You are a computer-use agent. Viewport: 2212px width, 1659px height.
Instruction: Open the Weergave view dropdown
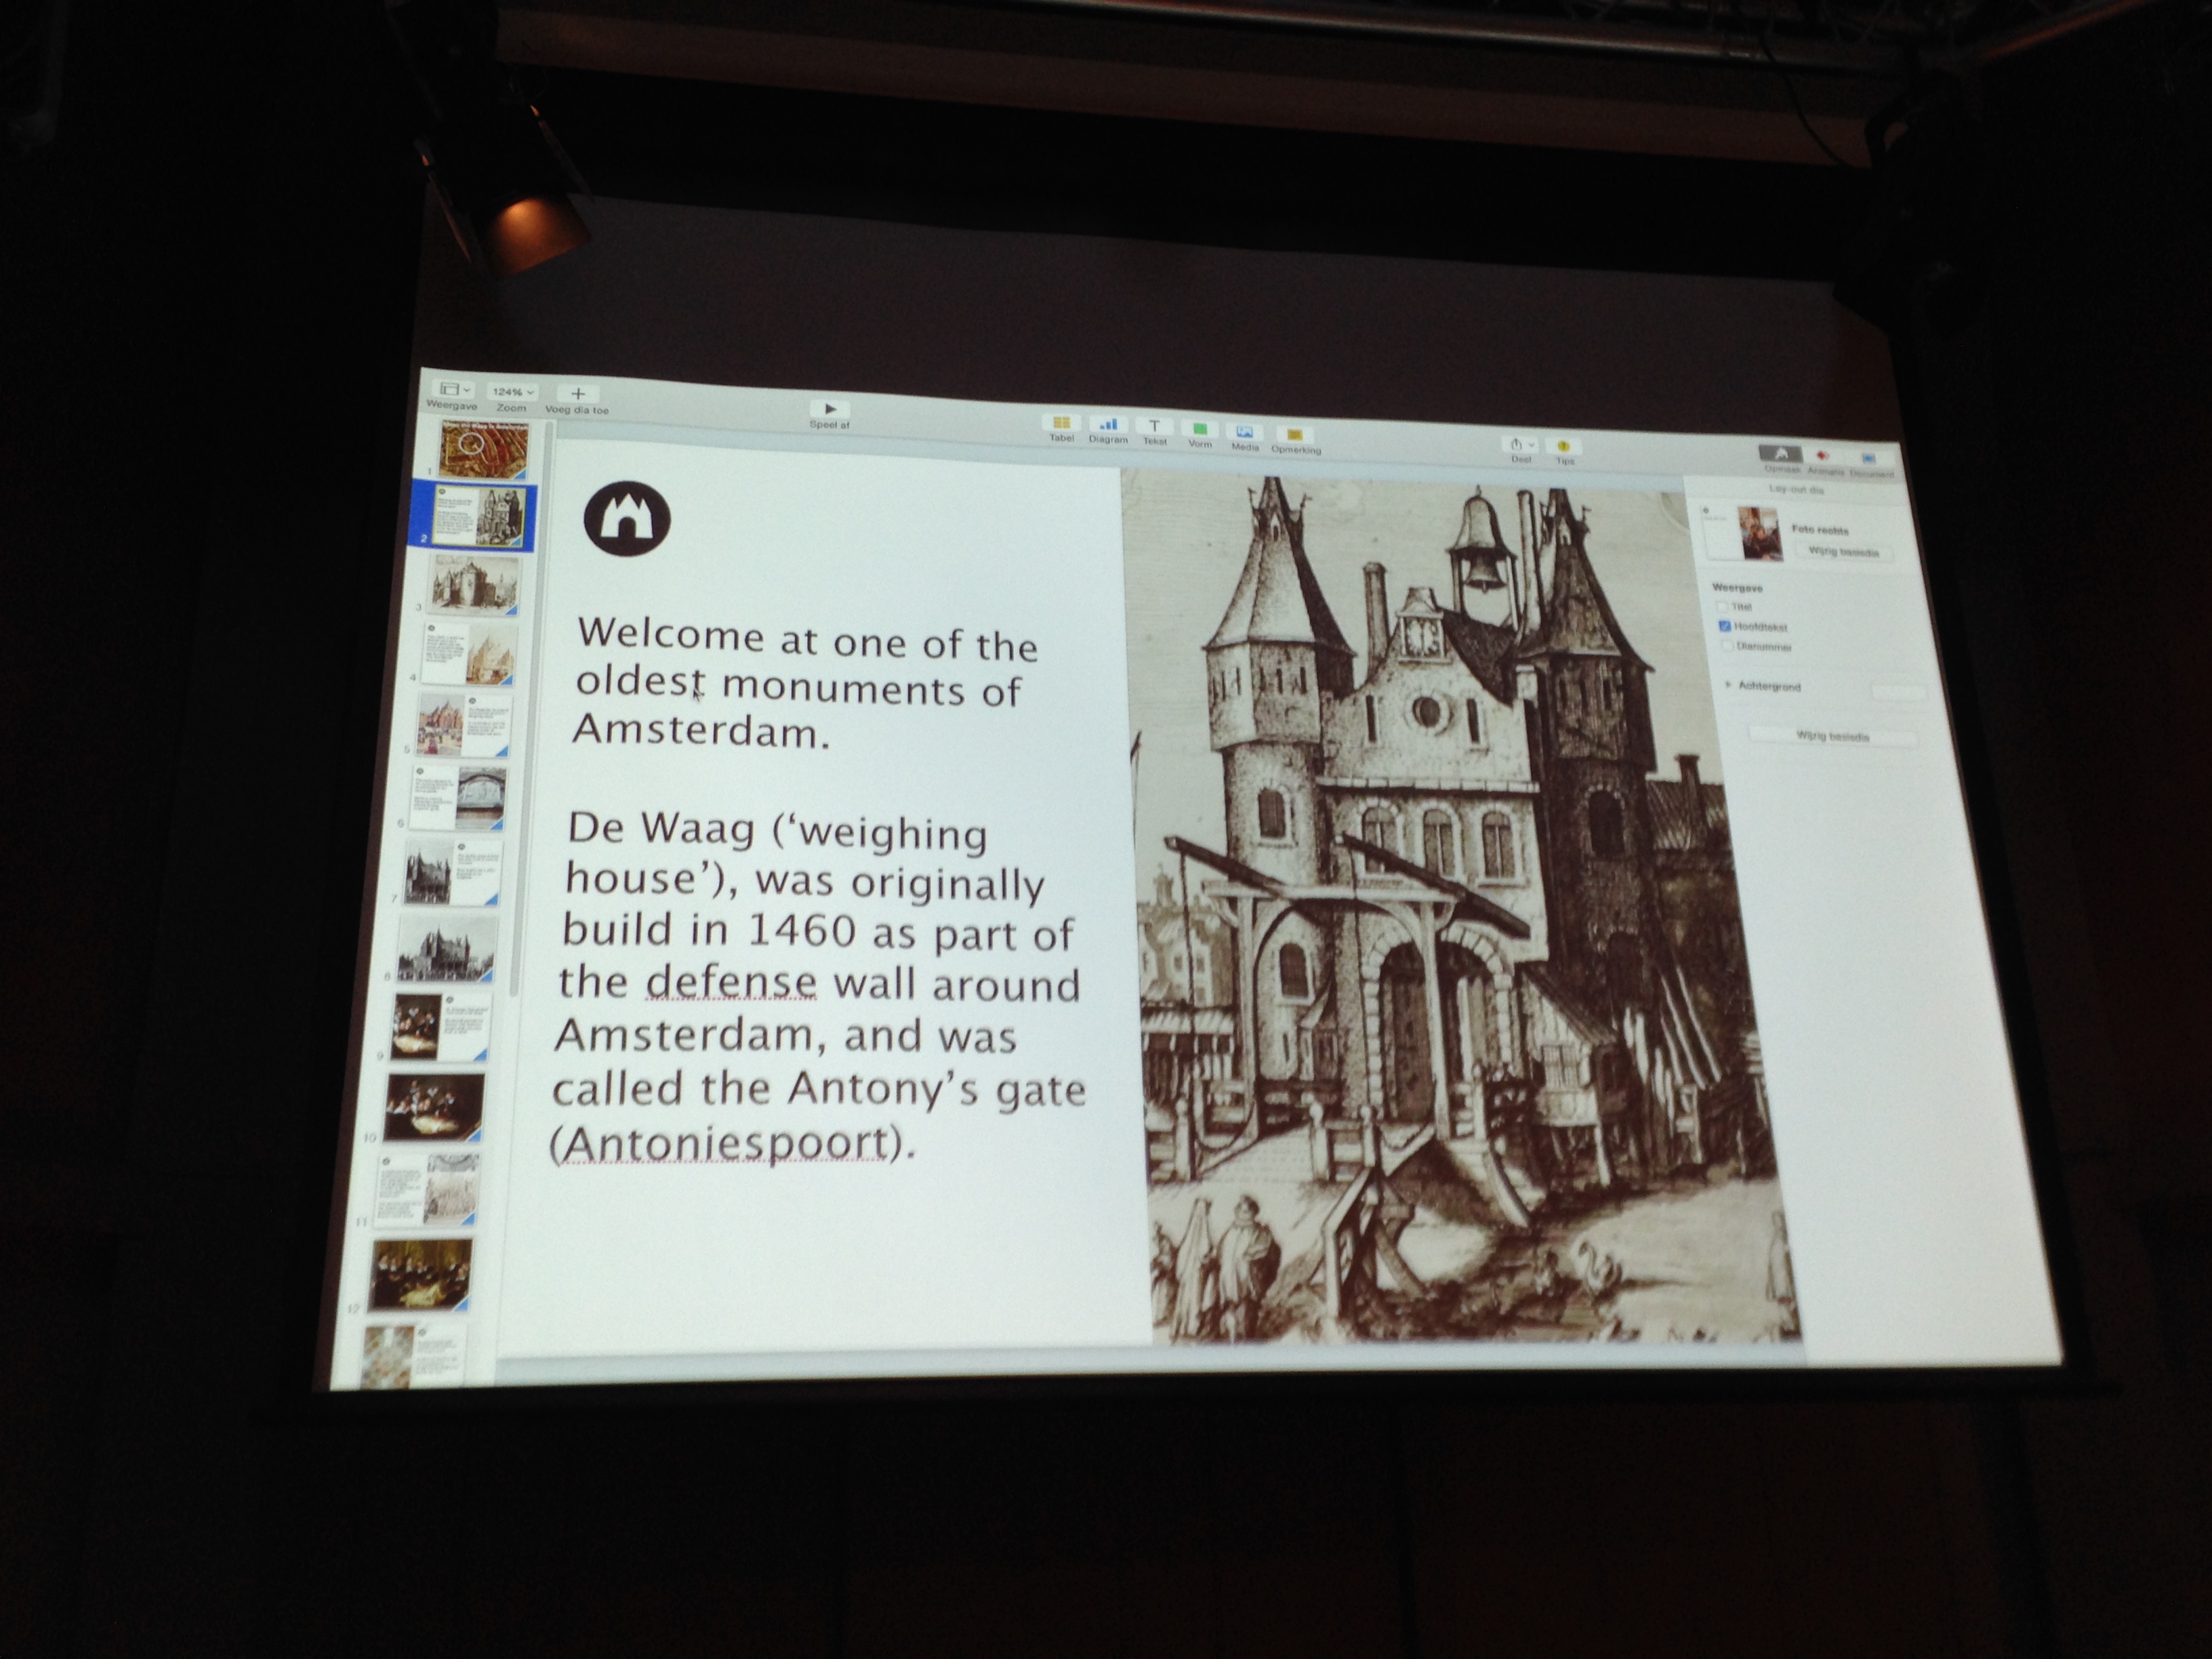[453, 389]
